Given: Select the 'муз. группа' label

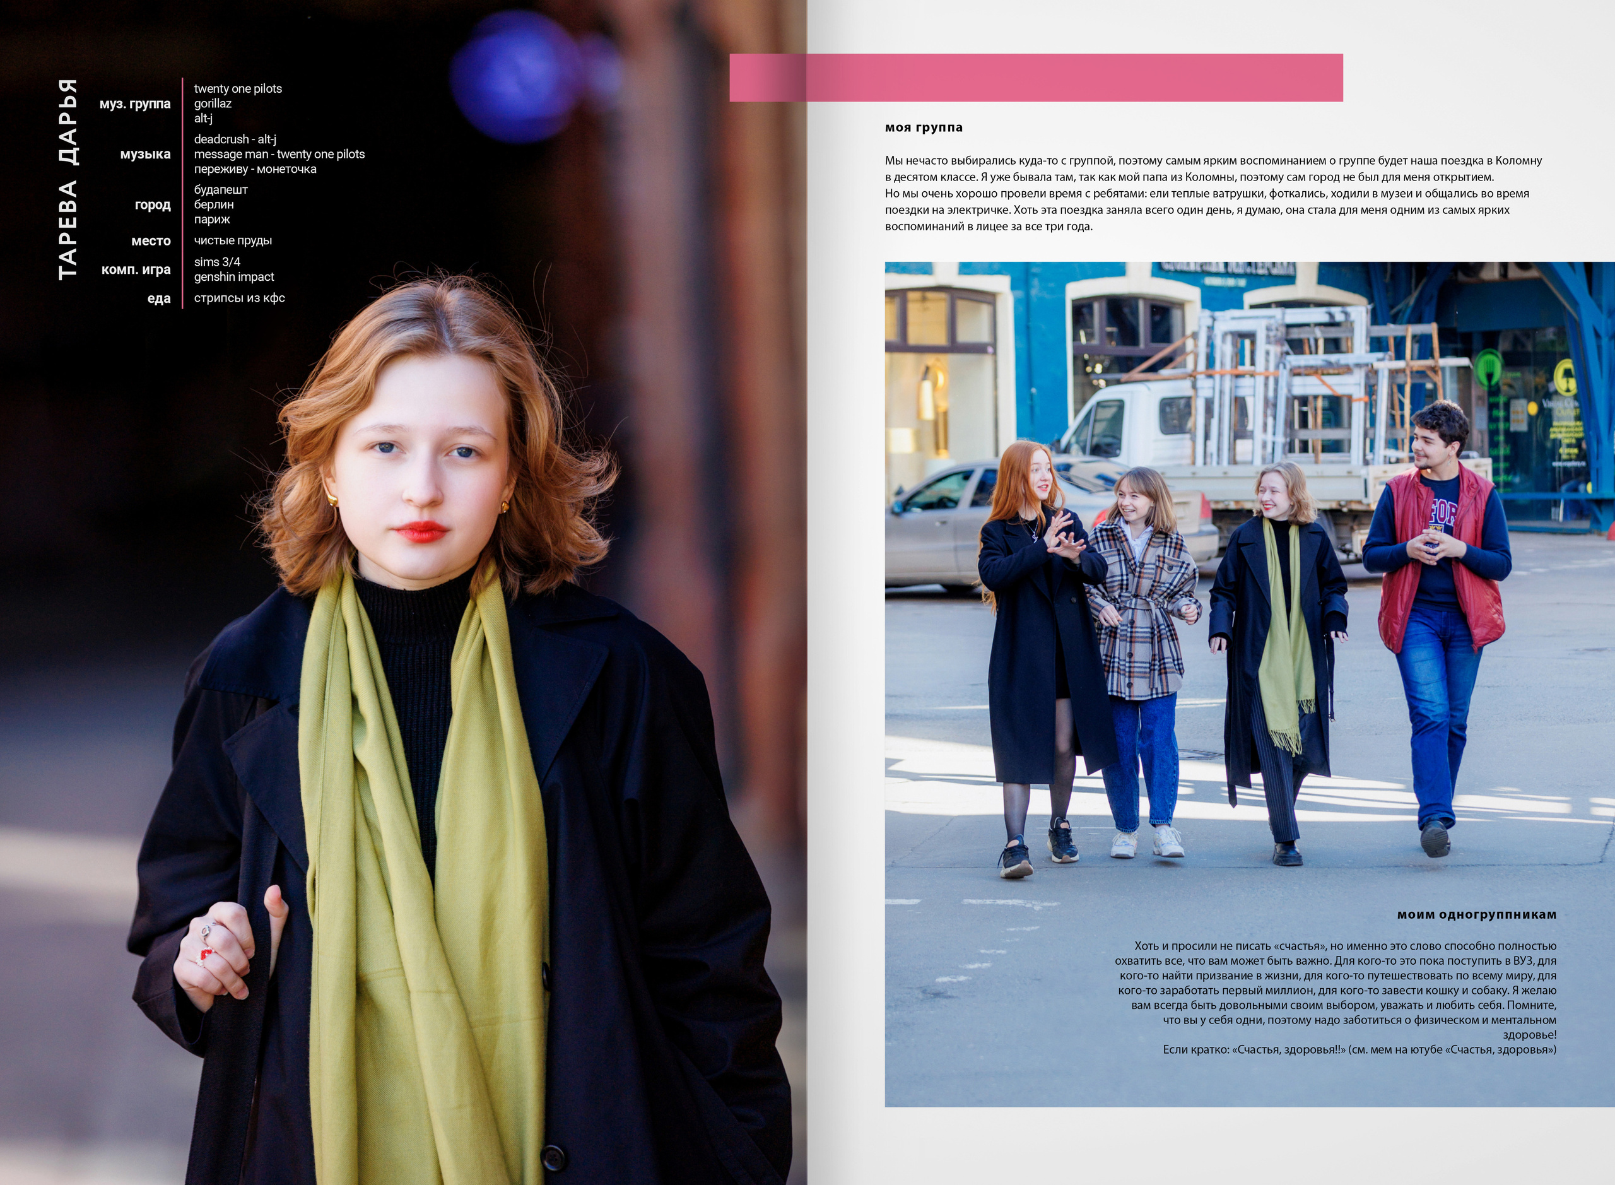Looking at the screenshot, I should (x=135, y=104).
